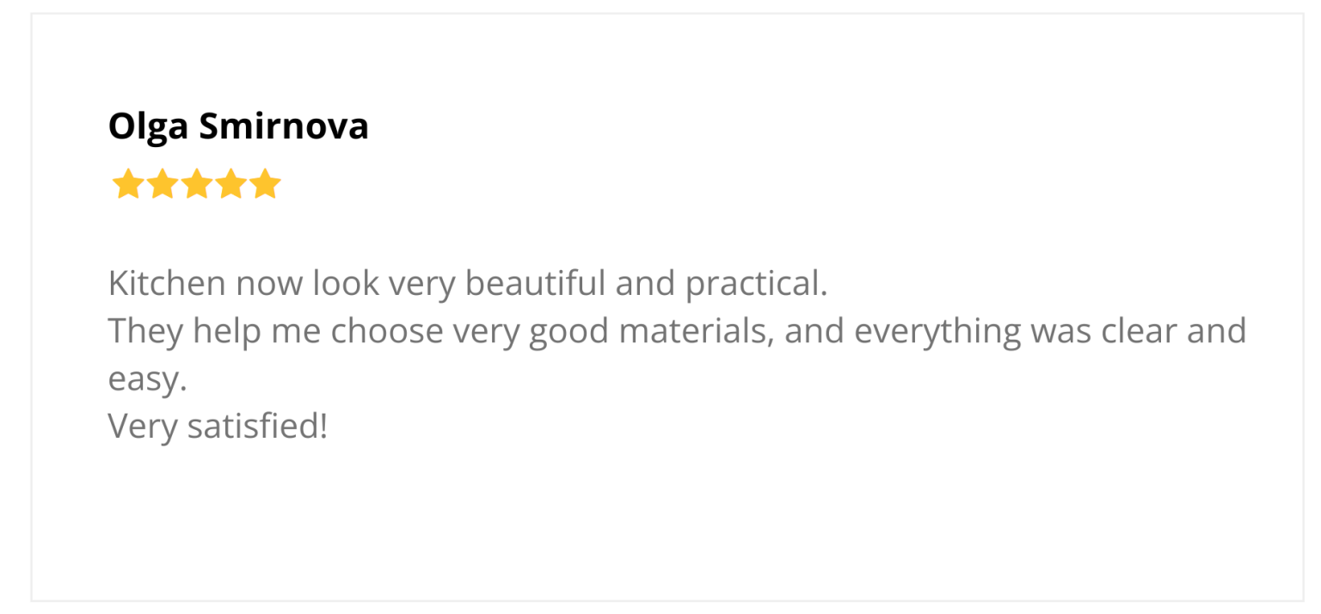Click the fourth rating star
1321x614 pixels.
point(230,184)
